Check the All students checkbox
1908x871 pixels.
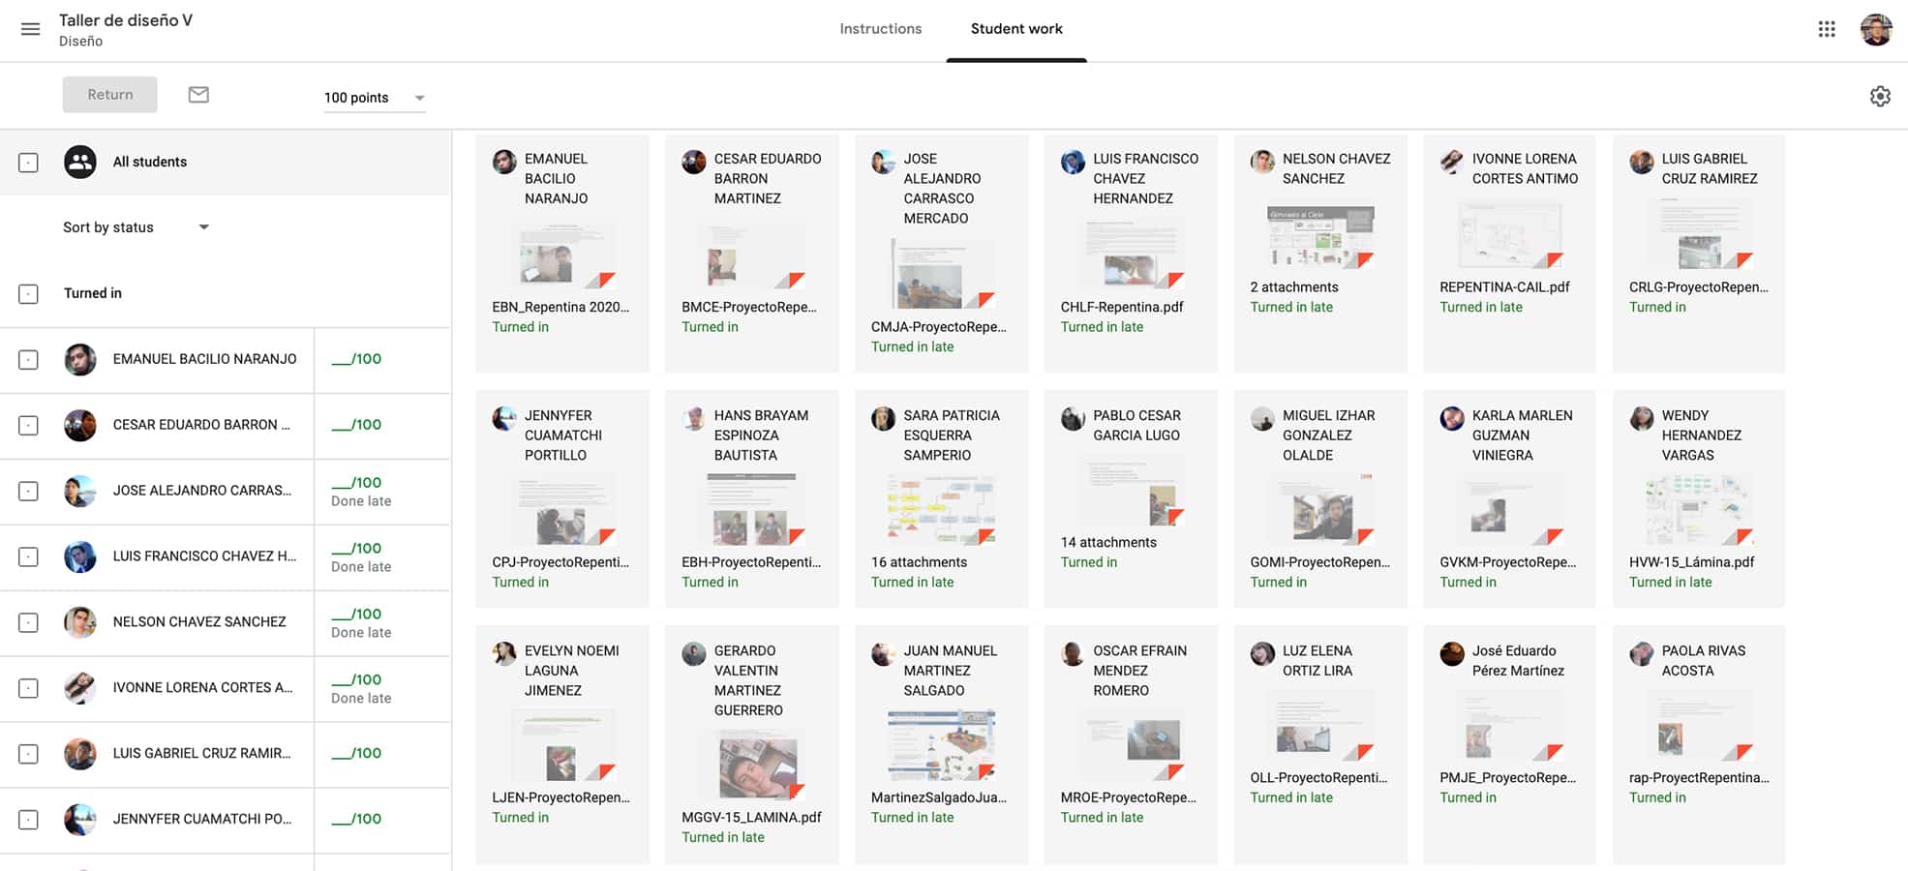29,163
